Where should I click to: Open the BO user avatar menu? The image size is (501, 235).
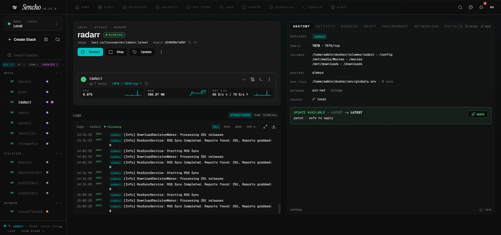(x=492, y=7)
